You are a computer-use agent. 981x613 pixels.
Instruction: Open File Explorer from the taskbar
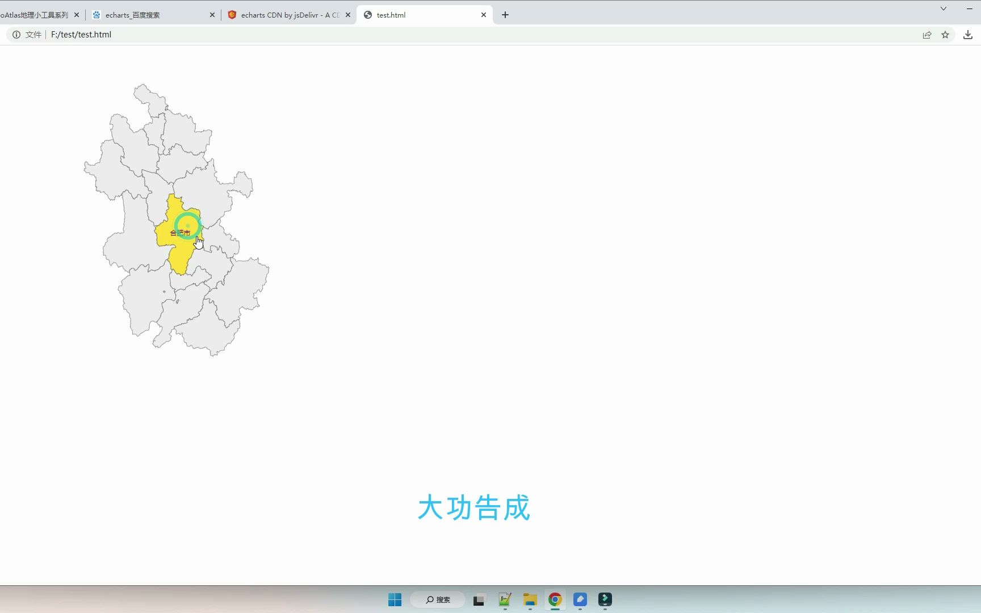point(530,599)
